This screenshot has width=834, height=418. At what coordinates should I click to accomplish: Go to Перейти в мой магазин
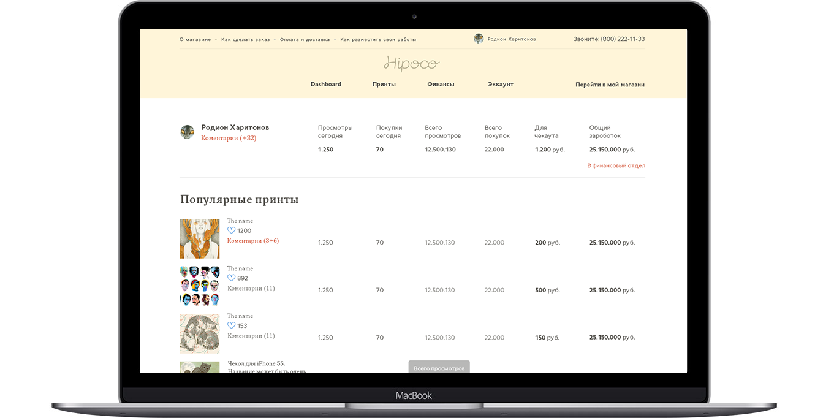(x=610, y=85)
